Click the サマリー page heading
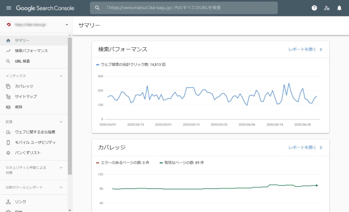This screenshot has width=349, height=212. coord(89,25)
